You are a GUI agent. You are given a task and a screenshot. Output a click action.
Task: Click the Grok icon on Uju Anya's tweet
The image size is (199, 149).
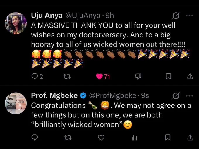[x=176, y=16]
